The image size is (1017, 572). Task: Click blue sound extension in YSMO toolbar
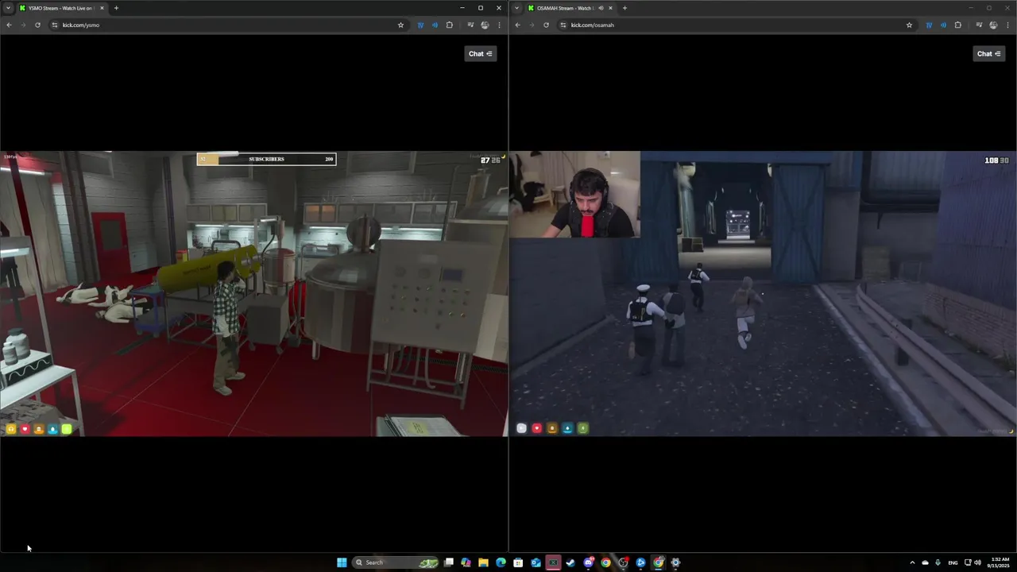(x=435, y=25)
